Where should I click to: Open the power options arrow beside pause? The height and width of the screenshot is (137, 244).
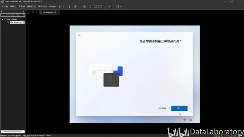pyautogui.click(x=64, y=7)
